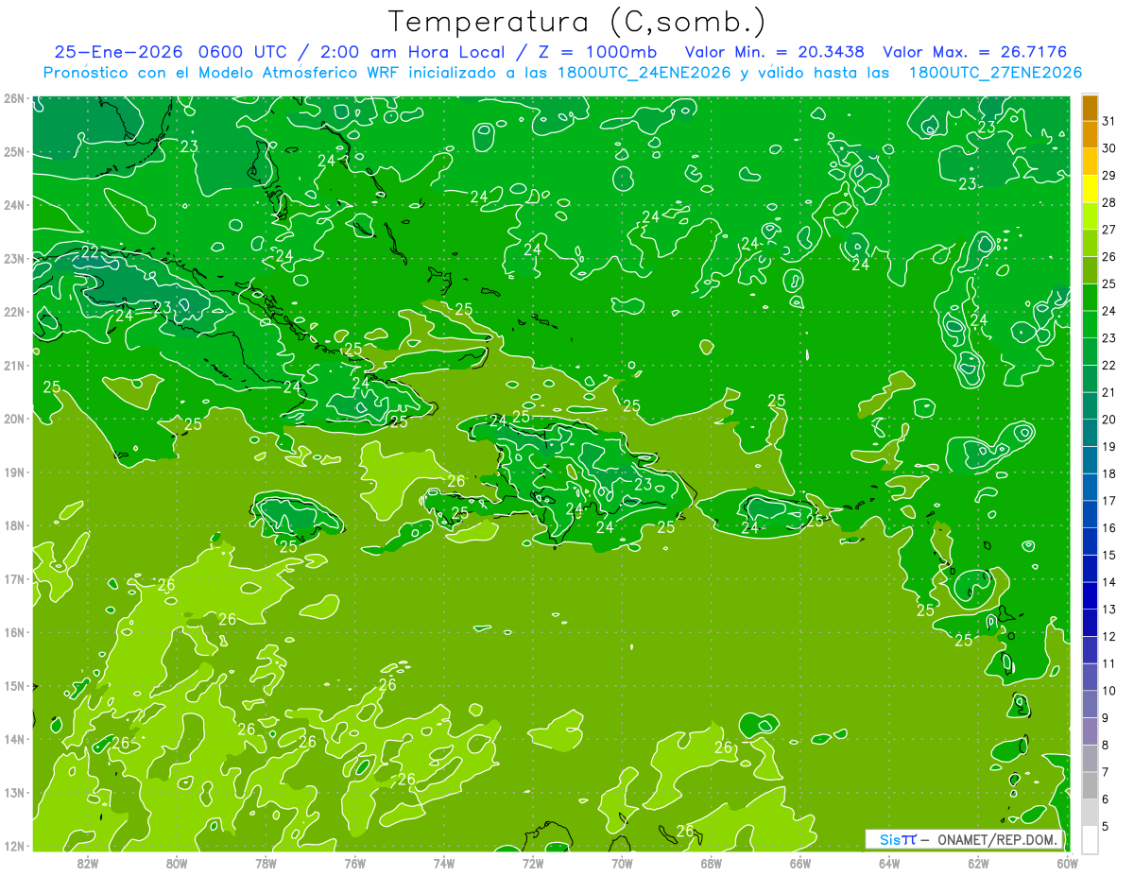The width and height of the screenshot is (1134, 876).
Task: Click the color scale label 5
Action: tap(1106, 826)
